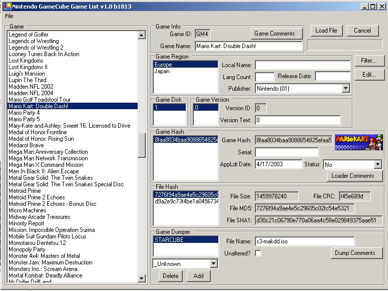
Task: Click the Delete dumper button
Action: coord(170,276)
